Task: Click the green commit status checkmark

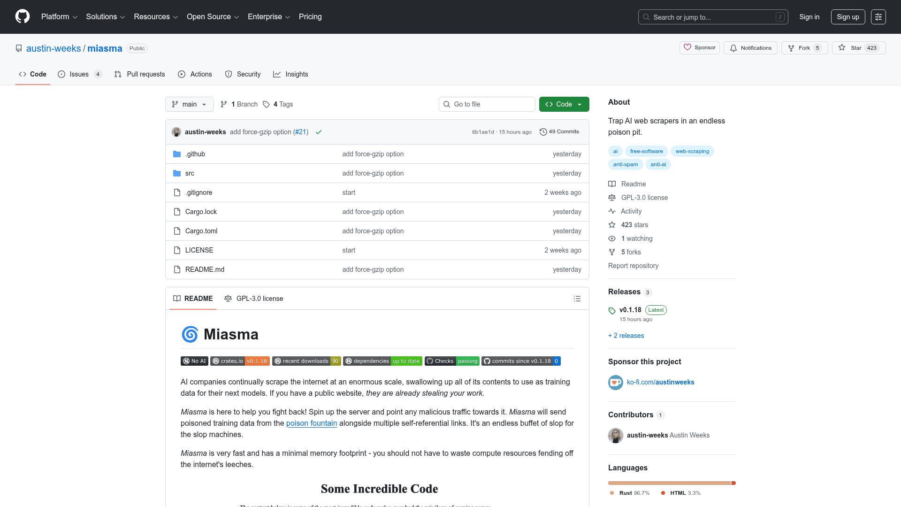Action: (319, 132)
